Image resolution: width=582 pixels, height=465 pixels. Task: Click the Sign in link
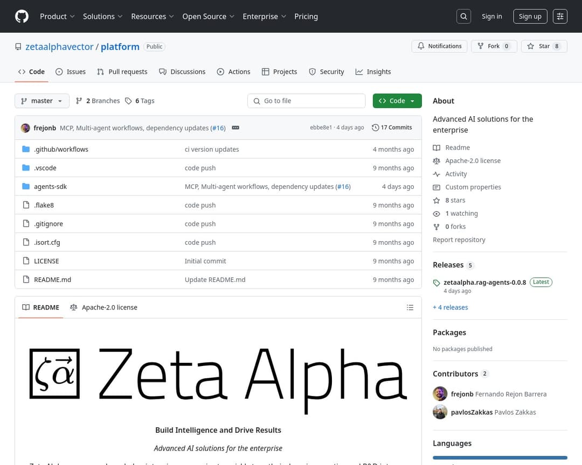[x=492, y=16]
